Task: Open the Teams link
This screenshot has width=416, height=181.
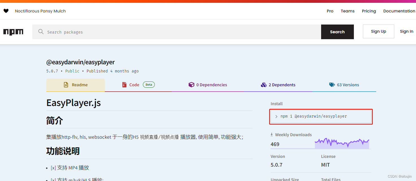Action: (348, 11)
